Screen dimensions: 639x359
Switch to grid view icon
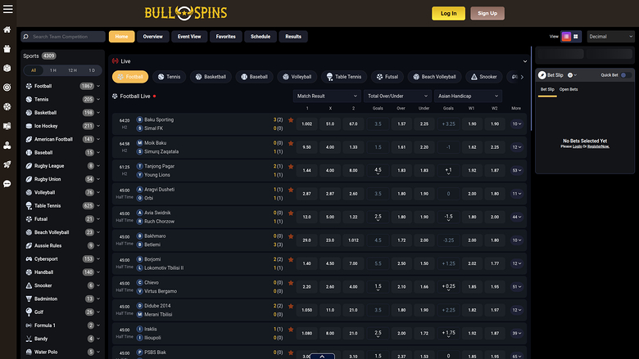(576, 37)
